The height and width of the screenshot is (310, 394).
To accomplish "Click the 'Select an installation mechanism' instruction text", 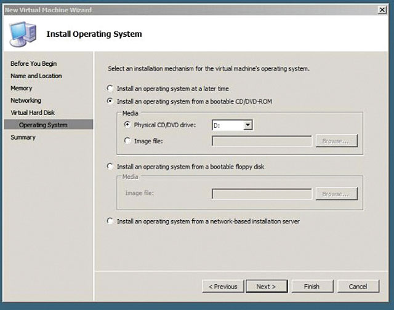I will coord(209,69).
